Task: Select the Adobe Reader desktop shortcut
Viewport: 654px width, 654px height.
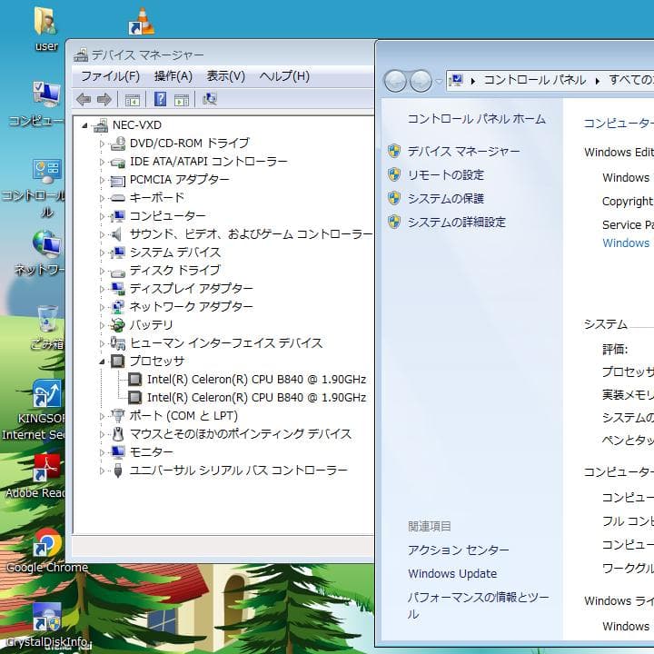Action: 36,476
